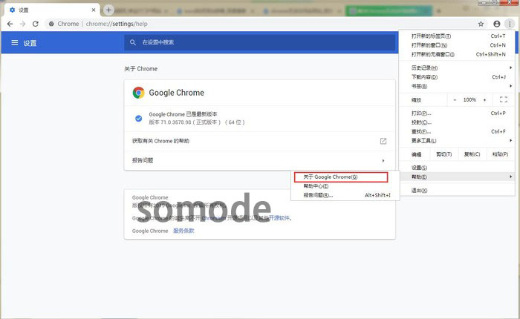Image resolution: width=520 pixels, height=319 pixels.
Task: Bookmark this page with the star icon
Action: [x=481, y=24]
